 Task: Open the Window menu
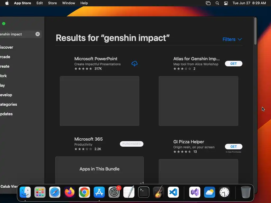click(x=69, y=3)
